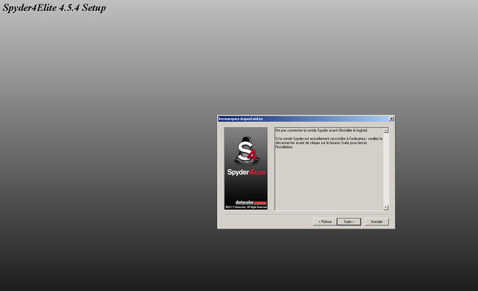Click the Spyder4Elite 4.5.4 Setup heading
The width and height of the screenshot is (478, 291).
pyautogui.click(x=54, y=7)
